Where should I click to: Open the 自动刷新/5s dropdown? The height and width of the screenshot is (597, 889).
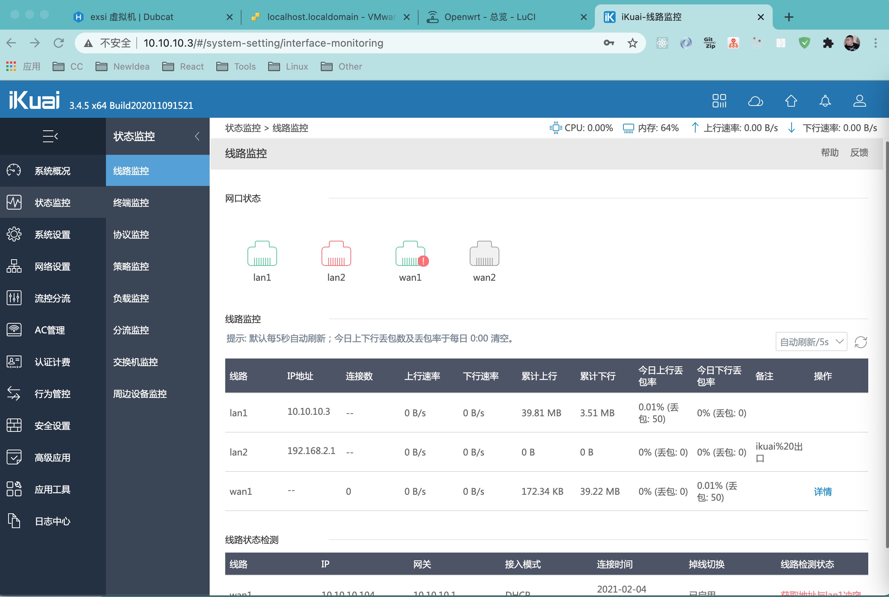[x=811, y=342]
